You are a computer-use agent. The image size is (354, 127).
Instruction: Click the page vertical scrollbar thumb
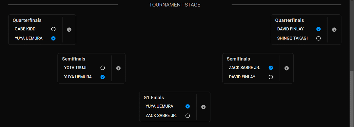(x=351, y=99)
